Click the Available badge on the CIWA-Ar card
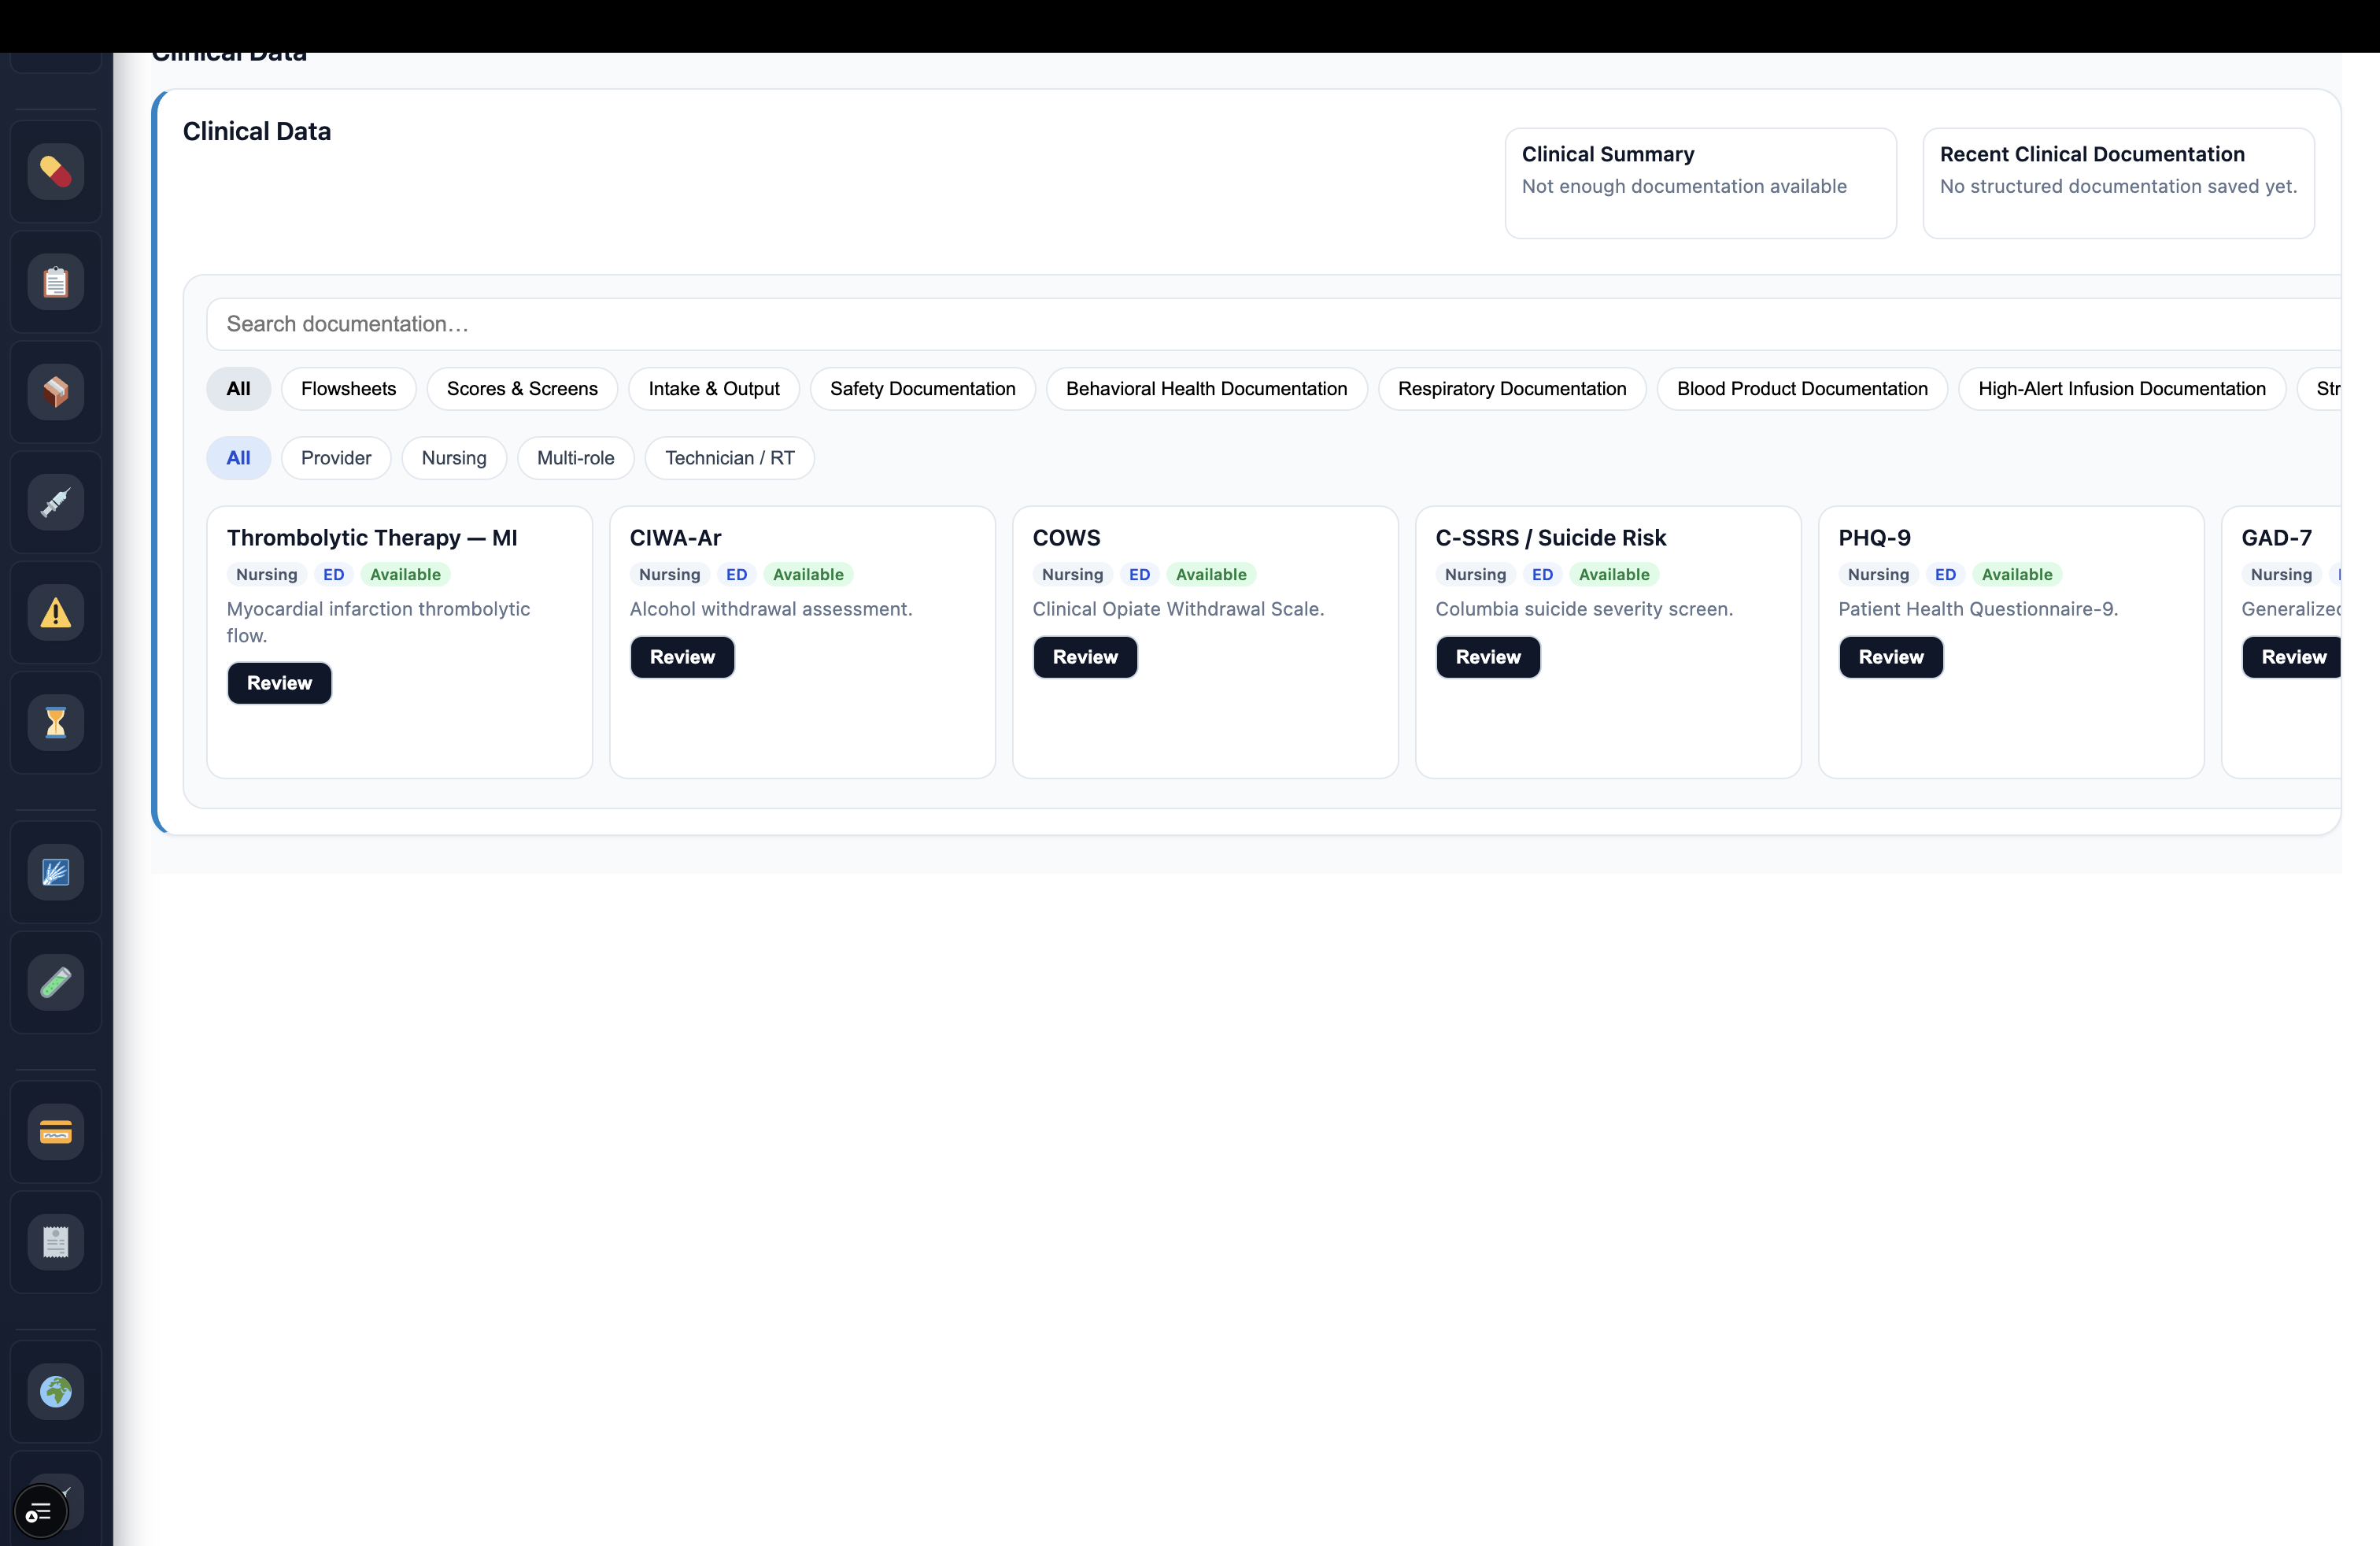The image size is (2380, 1546). (x=808, y=575)
